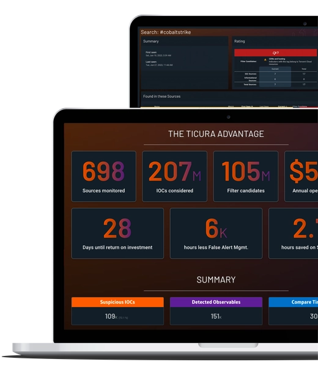
Task: Click the 'Search: #cobaltstrike' heading
Action: 166,32
